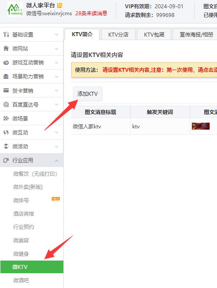Click the 添加KTV button
Screen dimensions: 217x288
[88, 94]
